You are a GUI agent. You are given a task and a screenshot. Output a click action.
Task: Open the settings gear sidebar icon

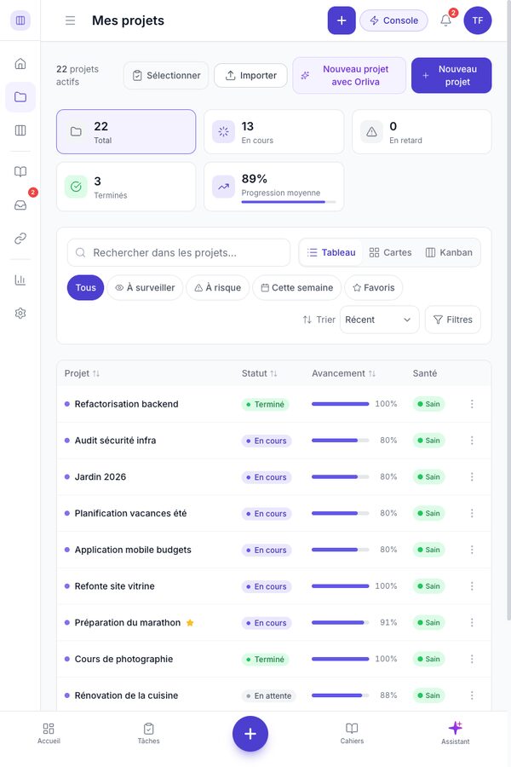[20, 313]
